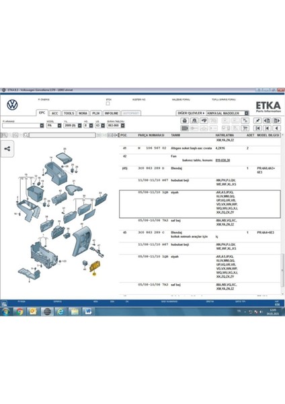Expand the KIMYASAL MADDELER dropdown
Viewport: 285px width, 404px height.
pyautogui.click(x=247, y=113)
